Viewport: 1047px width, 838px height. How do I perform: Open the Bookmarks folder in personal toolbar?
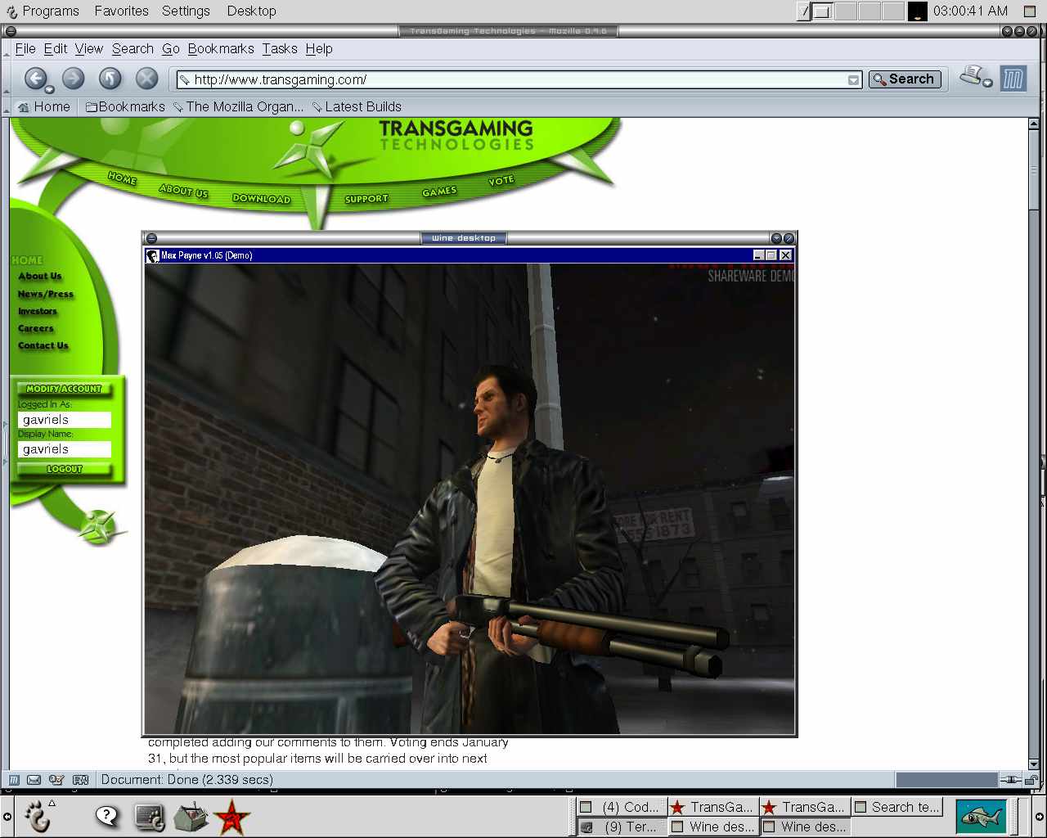tap(125, 106)
